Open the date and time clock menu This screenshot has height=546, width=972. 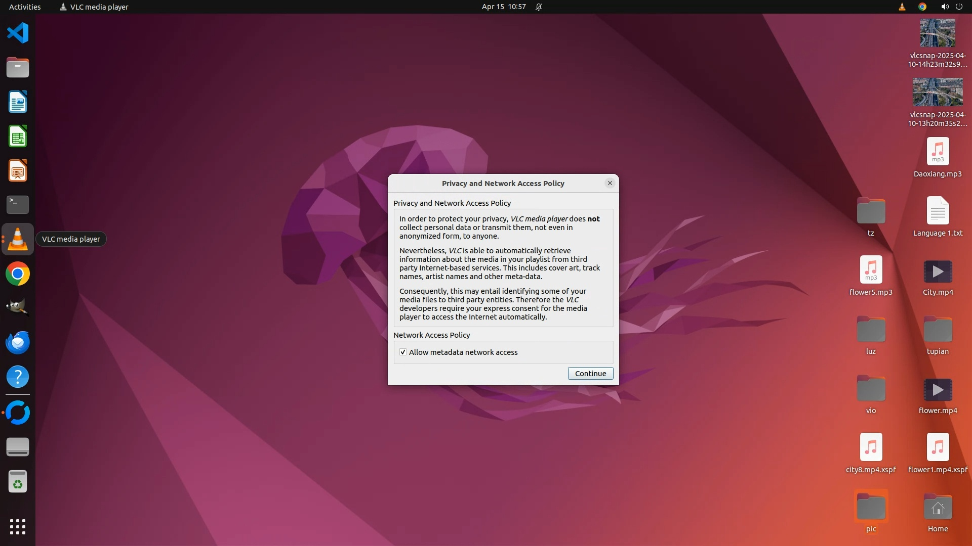503,7
